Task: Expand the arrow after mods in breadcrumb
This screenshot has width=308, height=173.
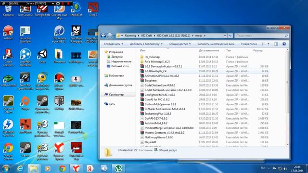Action: tap(205, 36)
